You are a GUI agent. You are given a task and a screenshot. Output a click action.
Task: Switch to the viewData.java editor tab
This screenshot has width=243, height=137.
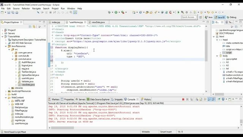pos(98,22)
